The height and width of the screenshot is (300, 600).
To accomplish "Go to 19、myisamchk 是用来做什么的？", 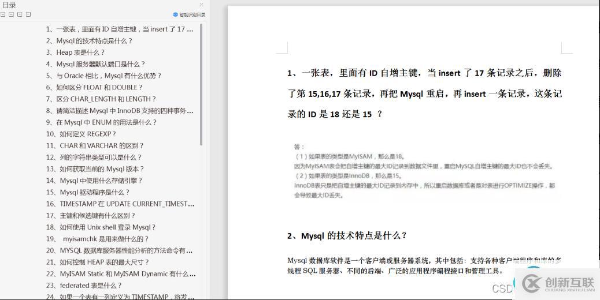I will 98,239.
